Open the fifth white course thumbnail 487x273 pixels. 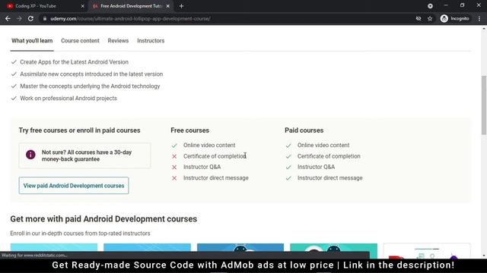click(x=427, y=251)
